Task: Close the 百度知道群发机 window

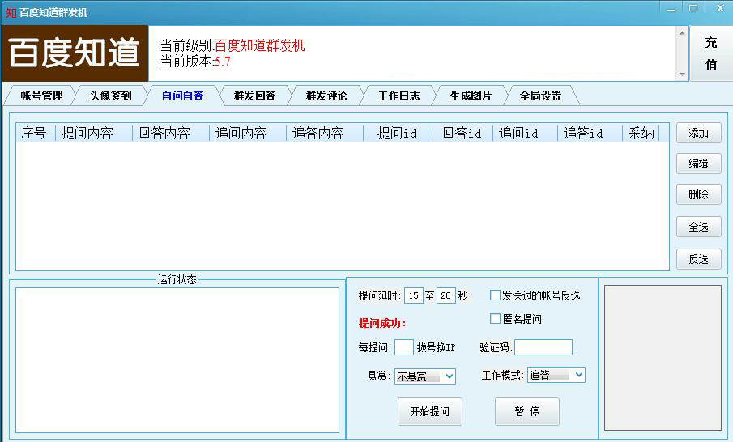Action: tap(720, 8)
